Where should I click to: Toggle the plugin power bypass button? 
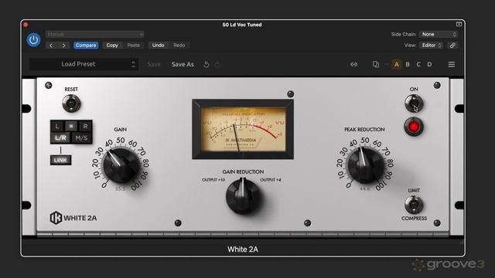(x=33, y=40)
